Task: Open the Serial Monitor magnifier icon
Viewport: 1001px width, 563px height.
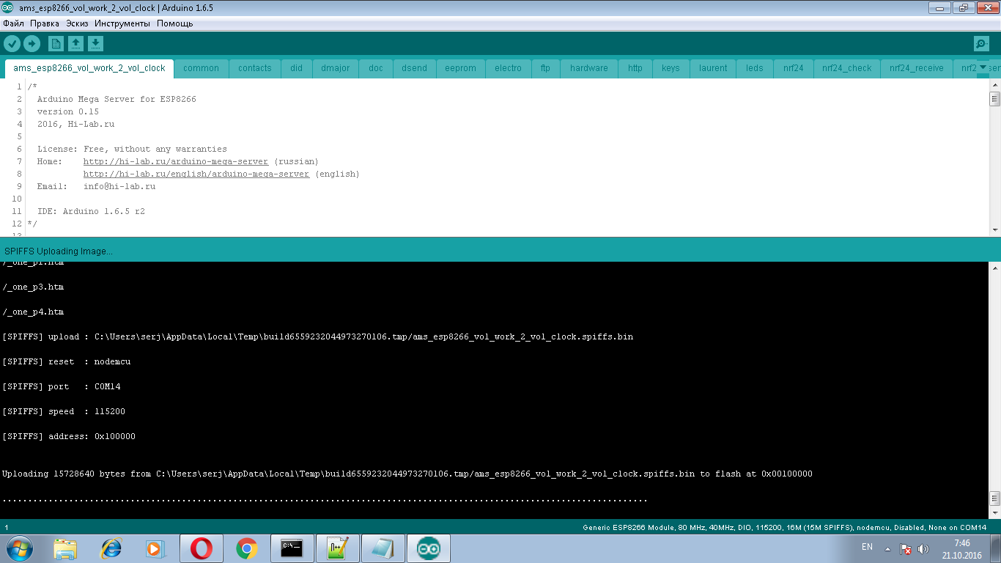Action: click(981, 44)
